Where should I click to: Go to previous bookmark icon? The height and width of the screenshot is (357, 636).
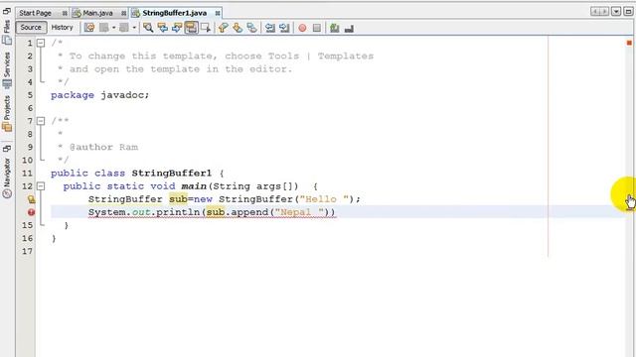pos(223,28)
